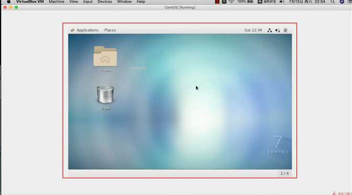Click the CentOS volume speaker icon
The image size is (352, 195).
[x=278, y=30]
